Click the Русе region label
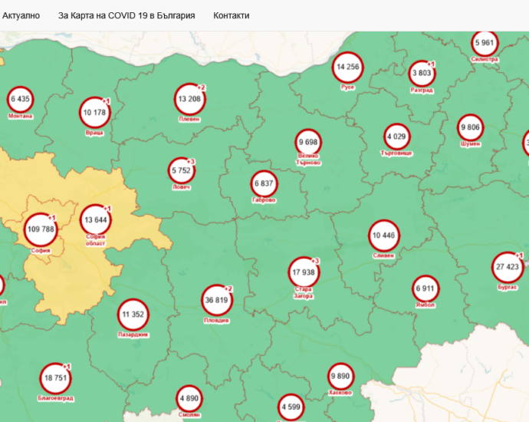 point(348,87)
